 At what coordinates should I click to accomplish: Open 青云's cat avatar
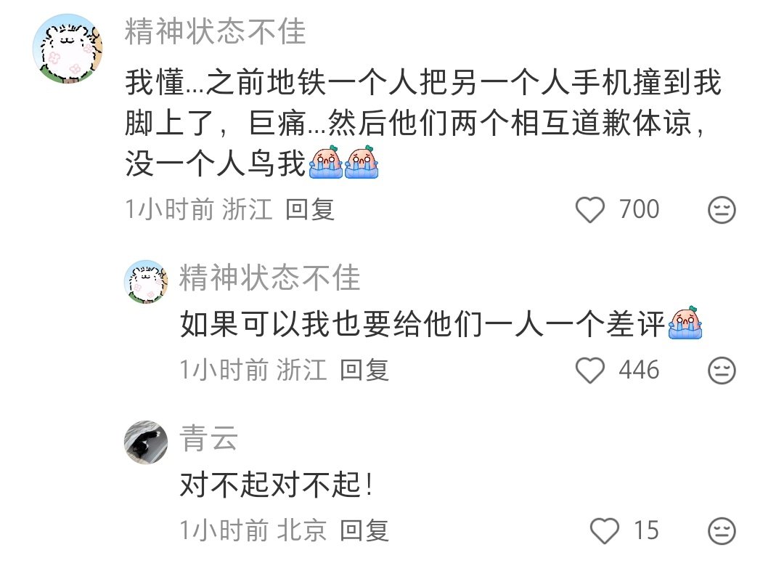(x=146, y=442)
